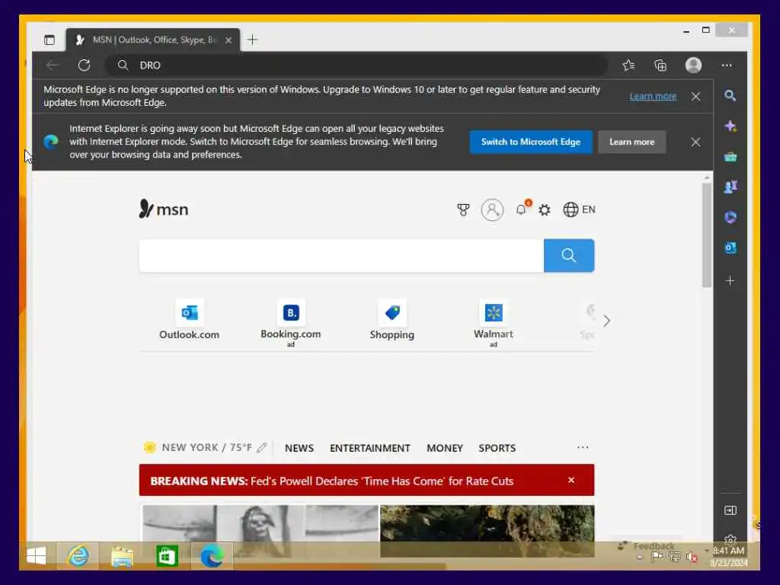The image size is (780, 585).
Task: Open the Shopping shortcut tile
Action: (392, 320)
